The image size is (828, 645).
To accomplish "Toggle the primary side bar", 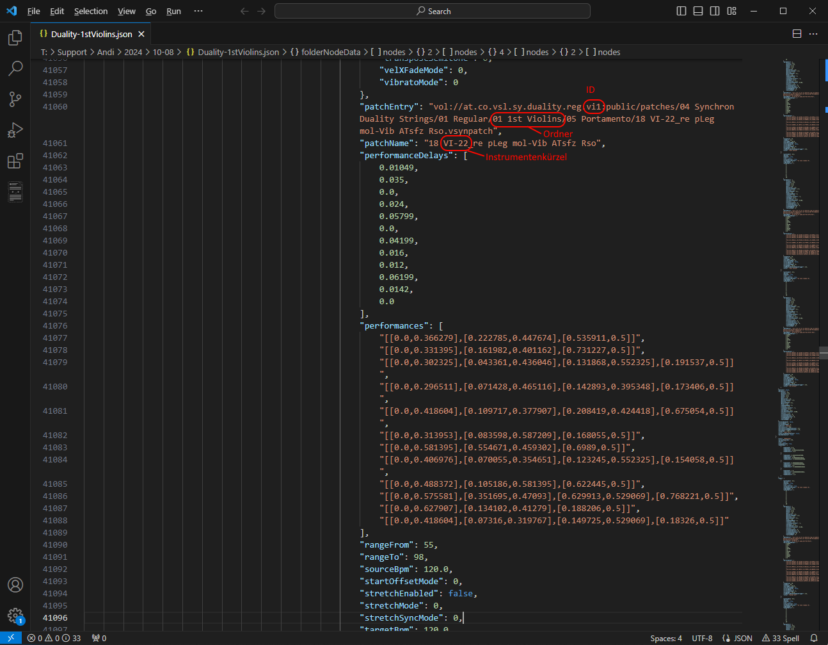I will pos(681,11).
